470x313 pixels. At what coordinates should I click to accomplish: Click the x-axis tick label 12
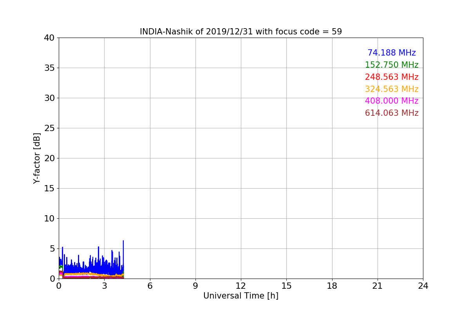(241, 286)
